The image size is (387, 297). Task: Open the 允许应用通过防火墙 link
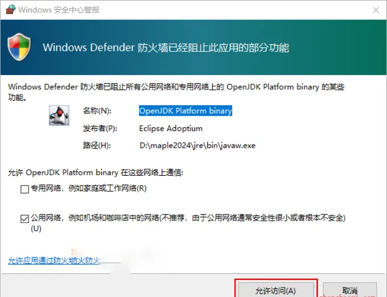point(54,261)
